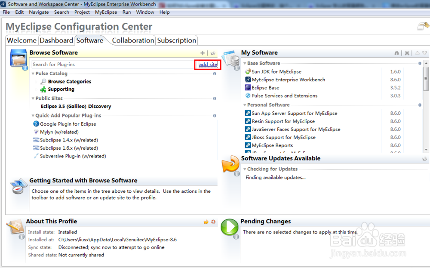This screenshot has height=268, width=430.
Task: Click the info icon on Base Software row
Action: (420, 63)
